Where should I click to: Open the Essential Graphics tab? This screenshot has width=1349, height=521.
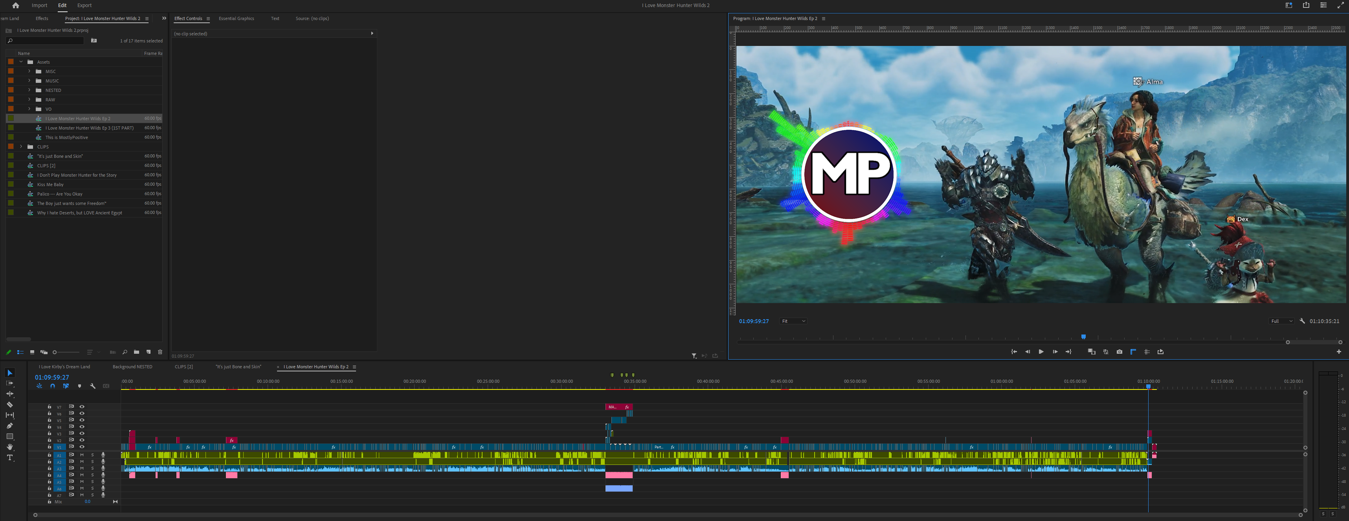[236, 18]
